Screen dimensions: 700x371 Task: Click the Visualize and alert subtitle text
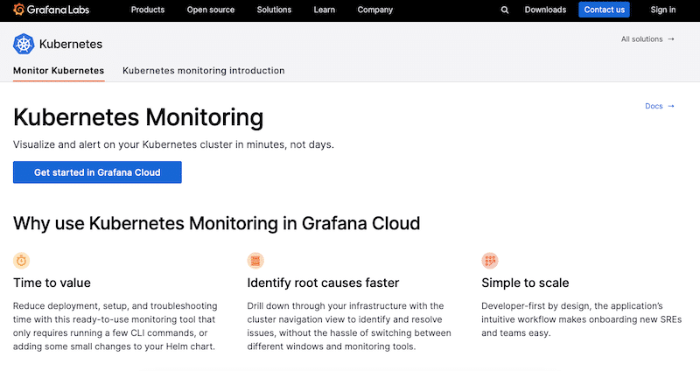[x=173, y=144]
